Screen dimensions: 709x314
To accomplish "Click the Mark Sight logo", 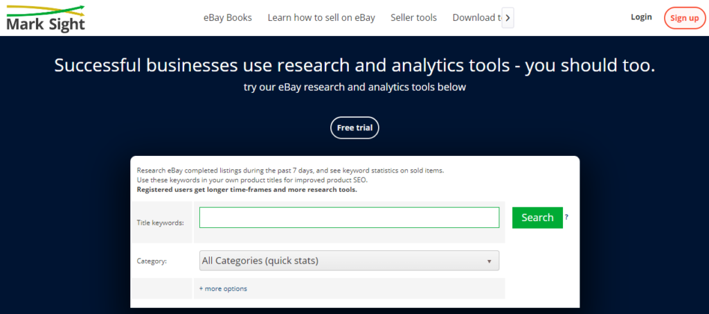I will pyautogui.click(x=45, y=18).
